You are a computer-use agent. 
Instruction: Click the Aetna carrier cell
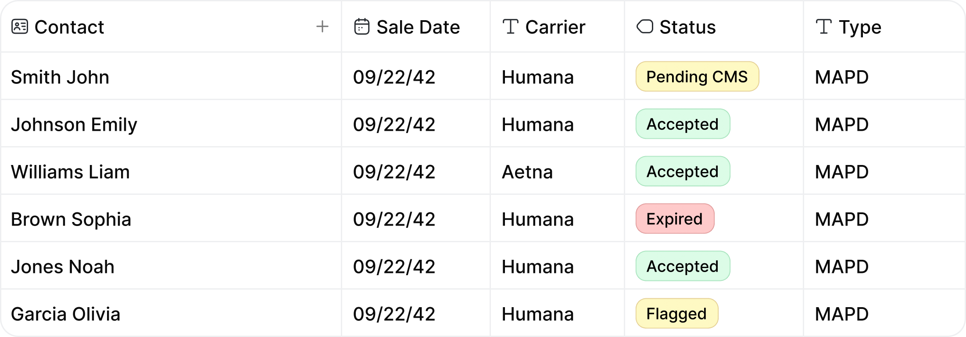coord(527,172)
